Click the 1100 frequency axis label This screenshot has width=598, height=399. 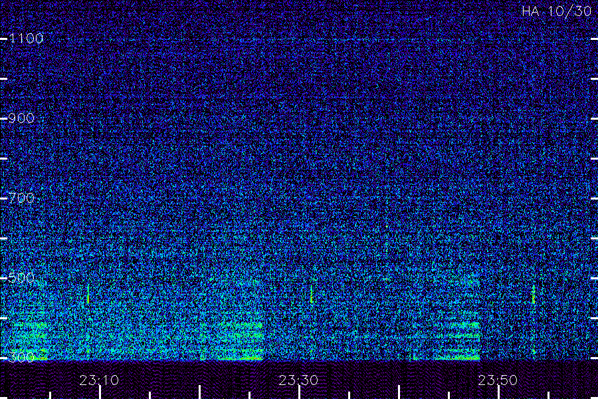26,38
